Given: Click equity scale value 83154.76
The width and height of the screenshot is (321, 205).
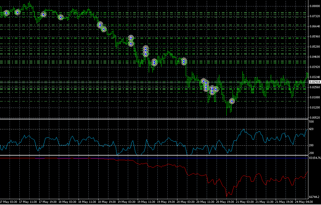Looking at the screenshot, I should pos(315,158).
